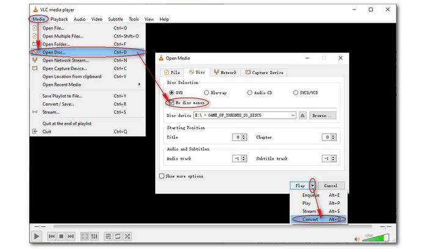Click the Cancel button
The image size is (428, 249).
coord(331,185)
